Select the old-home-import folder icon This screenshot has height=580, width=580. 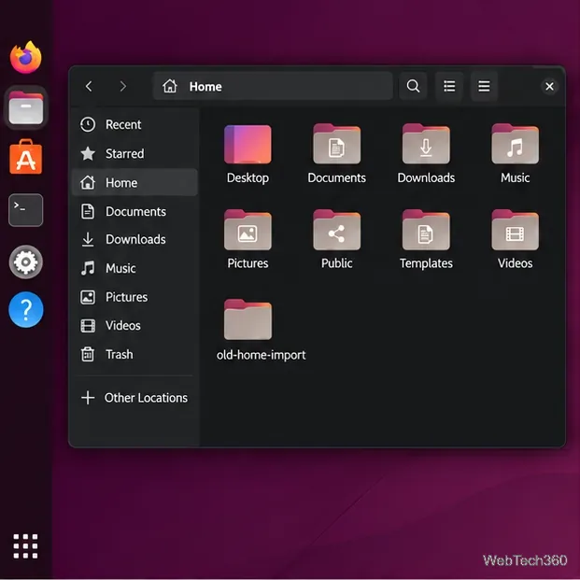(x=248, y=319)
